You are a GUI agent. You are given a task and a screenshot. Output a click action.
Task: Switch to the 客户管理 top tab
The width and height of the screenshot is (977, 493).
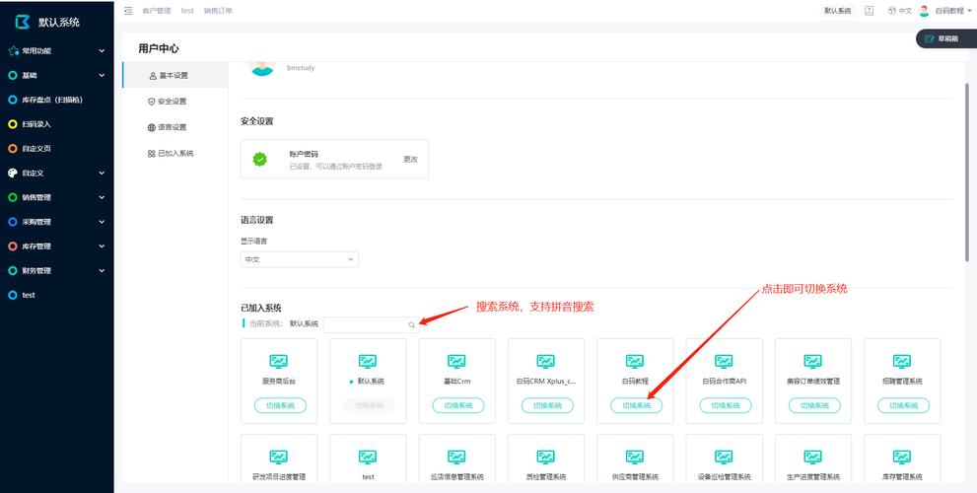tap(157, 11)
